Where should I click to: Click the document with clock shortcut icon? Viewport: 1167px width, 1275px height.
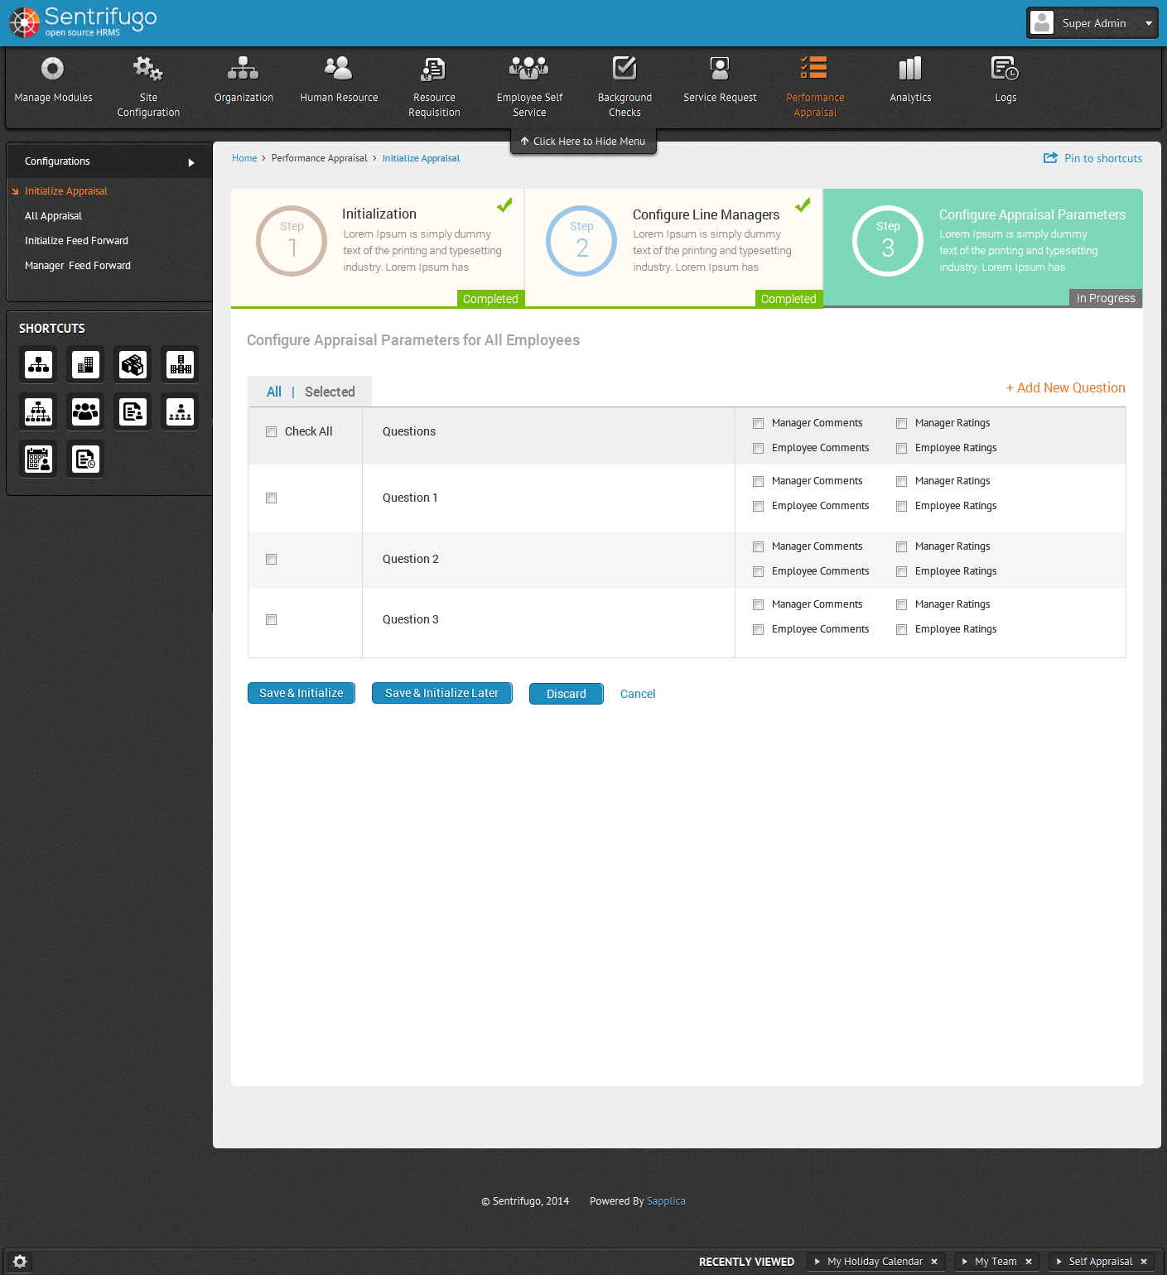[85, 459]
